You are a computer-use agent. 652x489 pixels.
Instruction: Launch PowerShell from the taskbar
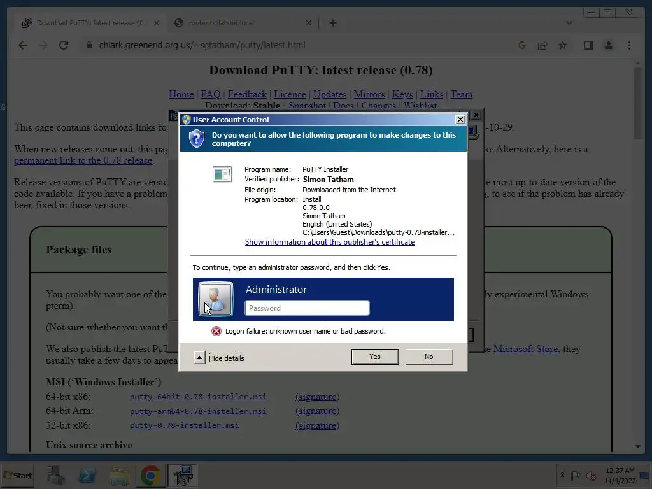87,475
